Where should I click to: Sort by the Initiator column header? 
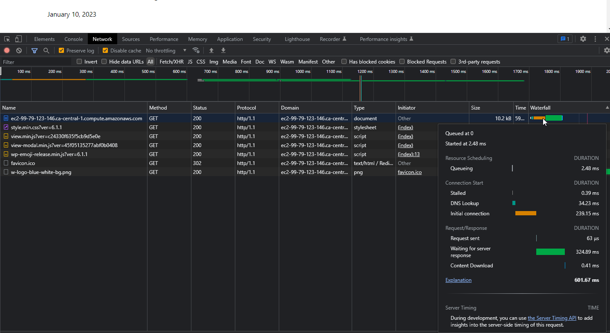(x=432, y=107)
